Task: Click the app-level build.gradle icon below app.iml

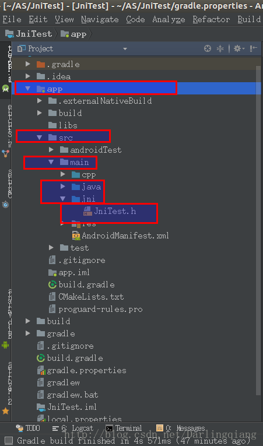Action: pyautogui.click(x=52, y=285)
